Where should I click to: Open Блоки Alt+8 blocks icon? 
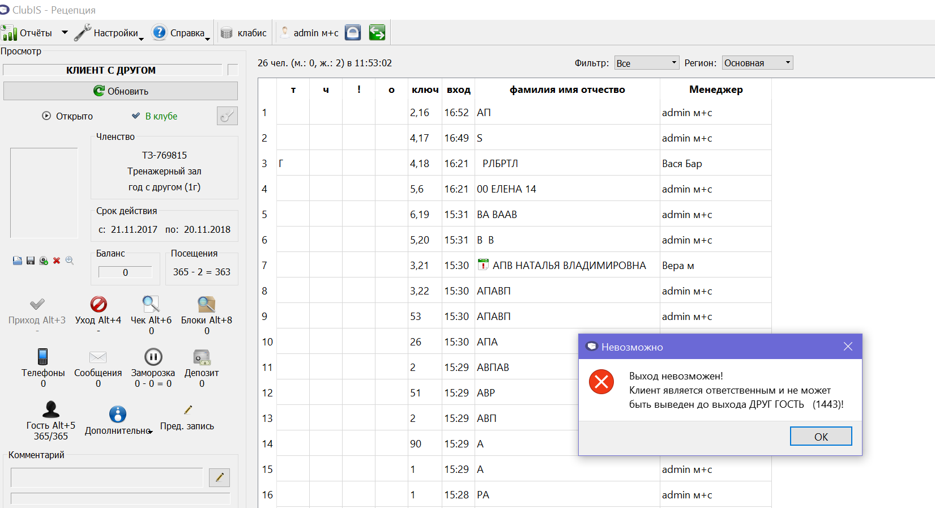point(206,304)
